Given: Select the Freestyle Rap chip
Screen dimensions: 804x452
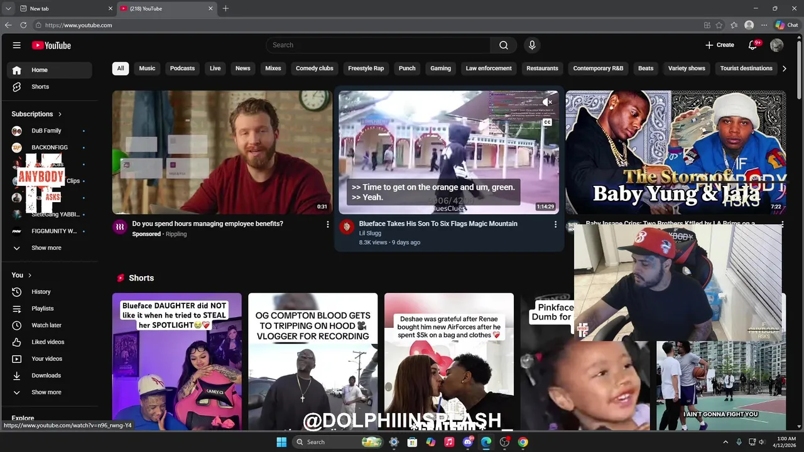Looking at the screenshot, I should tap(366, 68).
